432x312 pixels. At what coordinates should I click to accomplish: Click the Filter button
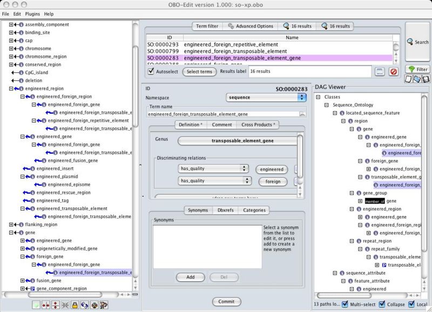tap(418, 70)
